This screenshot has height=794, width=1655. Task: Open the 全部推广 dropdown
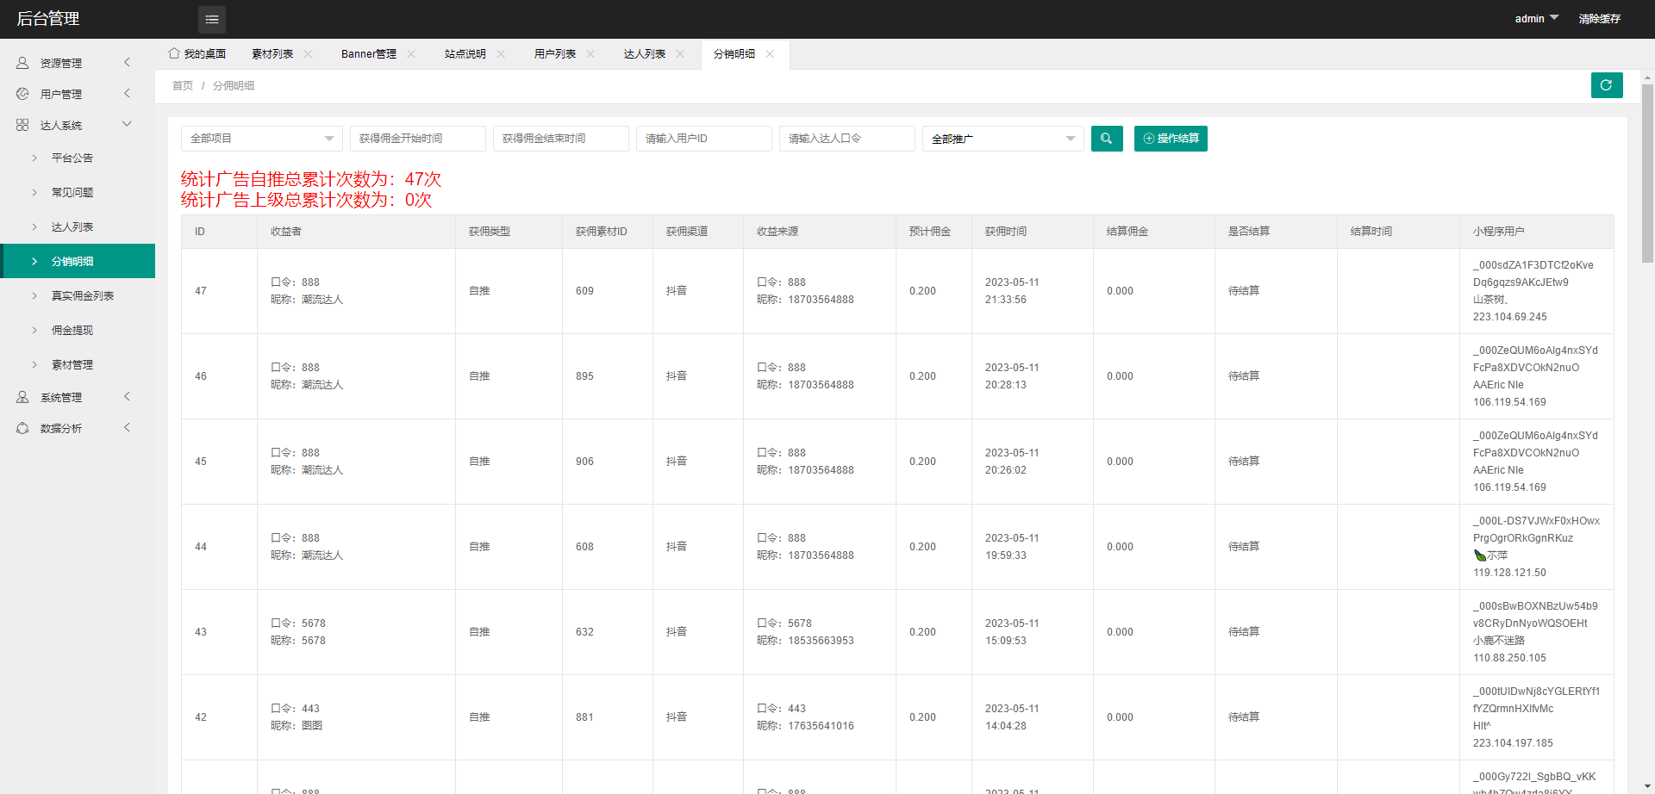(1003, 139)
